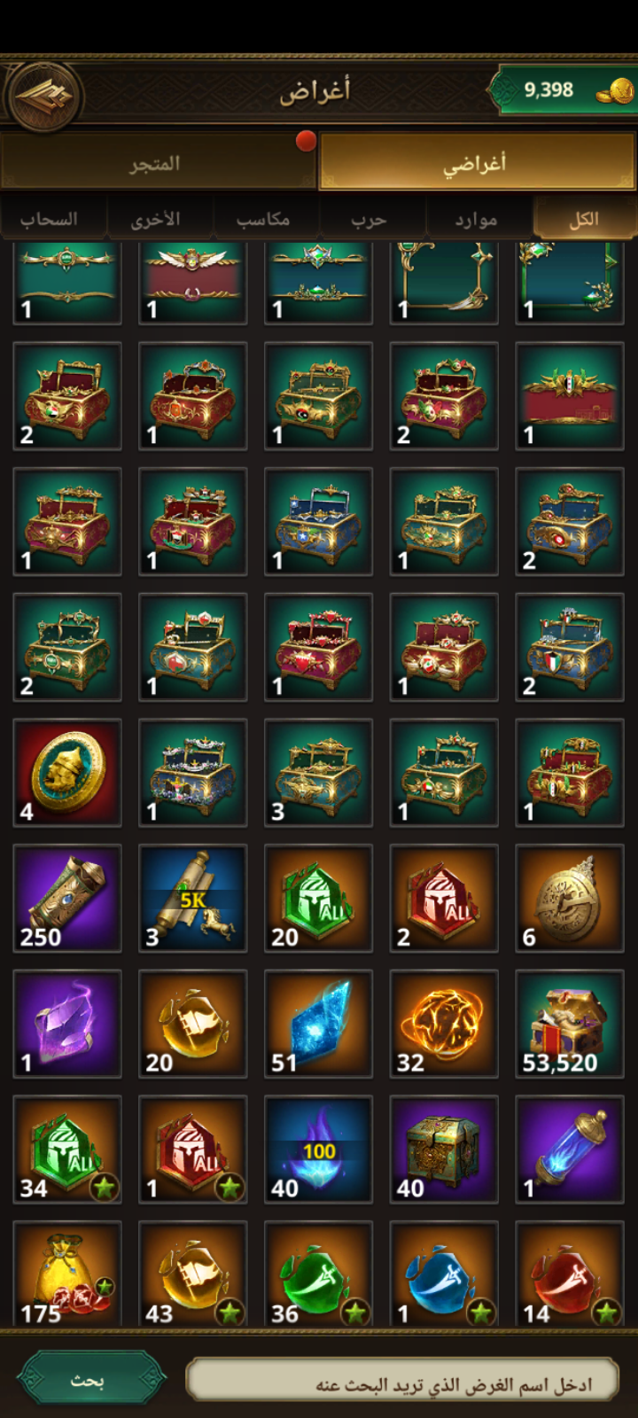This screenshot has width=638, height=1418.
Task: Open the السحاب category tab
Action: point(51,219)
